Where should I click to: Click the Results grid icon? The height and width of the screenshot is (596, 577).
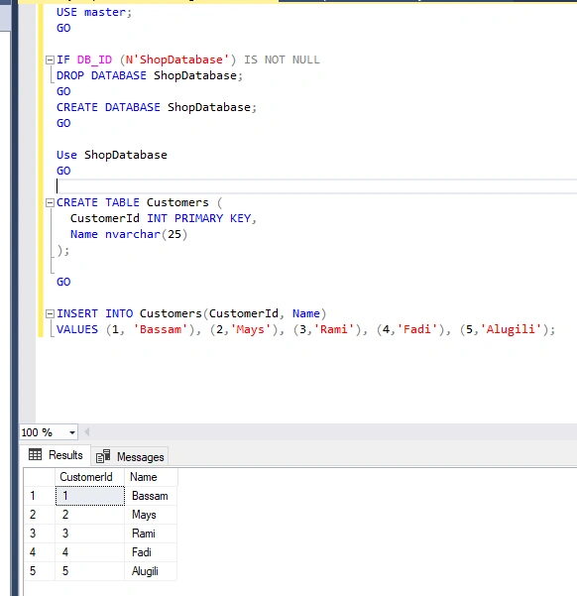[36, 454]
